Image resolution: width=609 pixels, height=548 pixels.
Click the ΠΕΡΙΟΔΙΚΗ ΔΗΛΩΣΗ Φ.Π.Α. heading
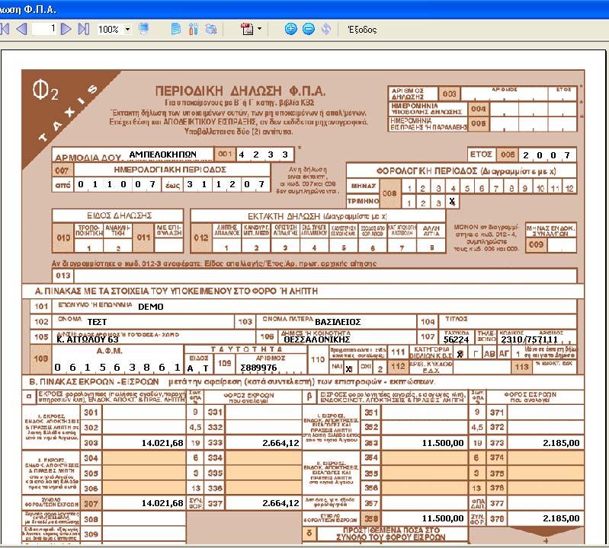coord(240,91)
